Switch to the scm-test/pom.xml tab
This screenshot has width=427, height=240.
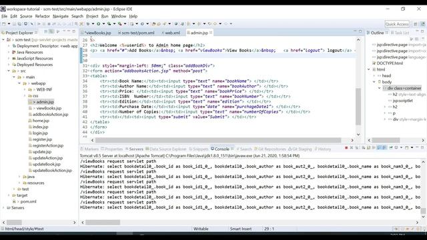(x=136, y=33)
